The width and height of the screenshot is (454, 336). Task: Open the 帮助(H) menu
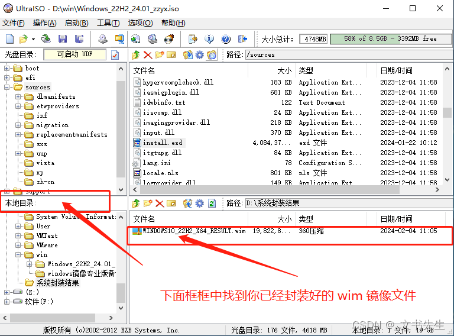click(173, 23)
